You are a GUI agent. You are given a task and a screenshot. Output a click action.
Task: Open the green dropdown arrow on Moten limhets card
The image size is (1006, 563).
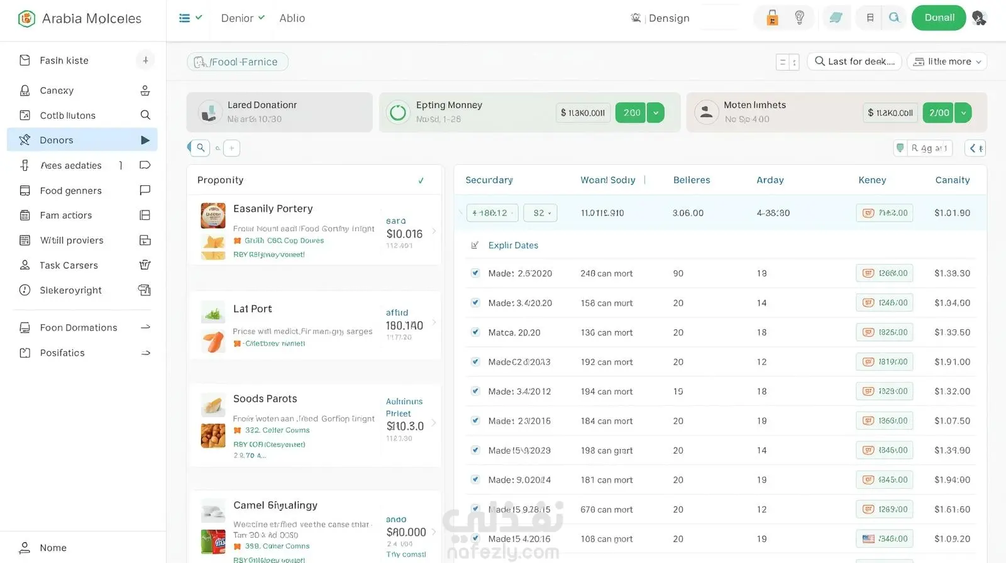point(963,112)
